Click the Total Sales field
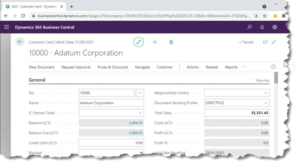This screenshot has width=298, height=167. pyautogui.click(x=237, y=113)
